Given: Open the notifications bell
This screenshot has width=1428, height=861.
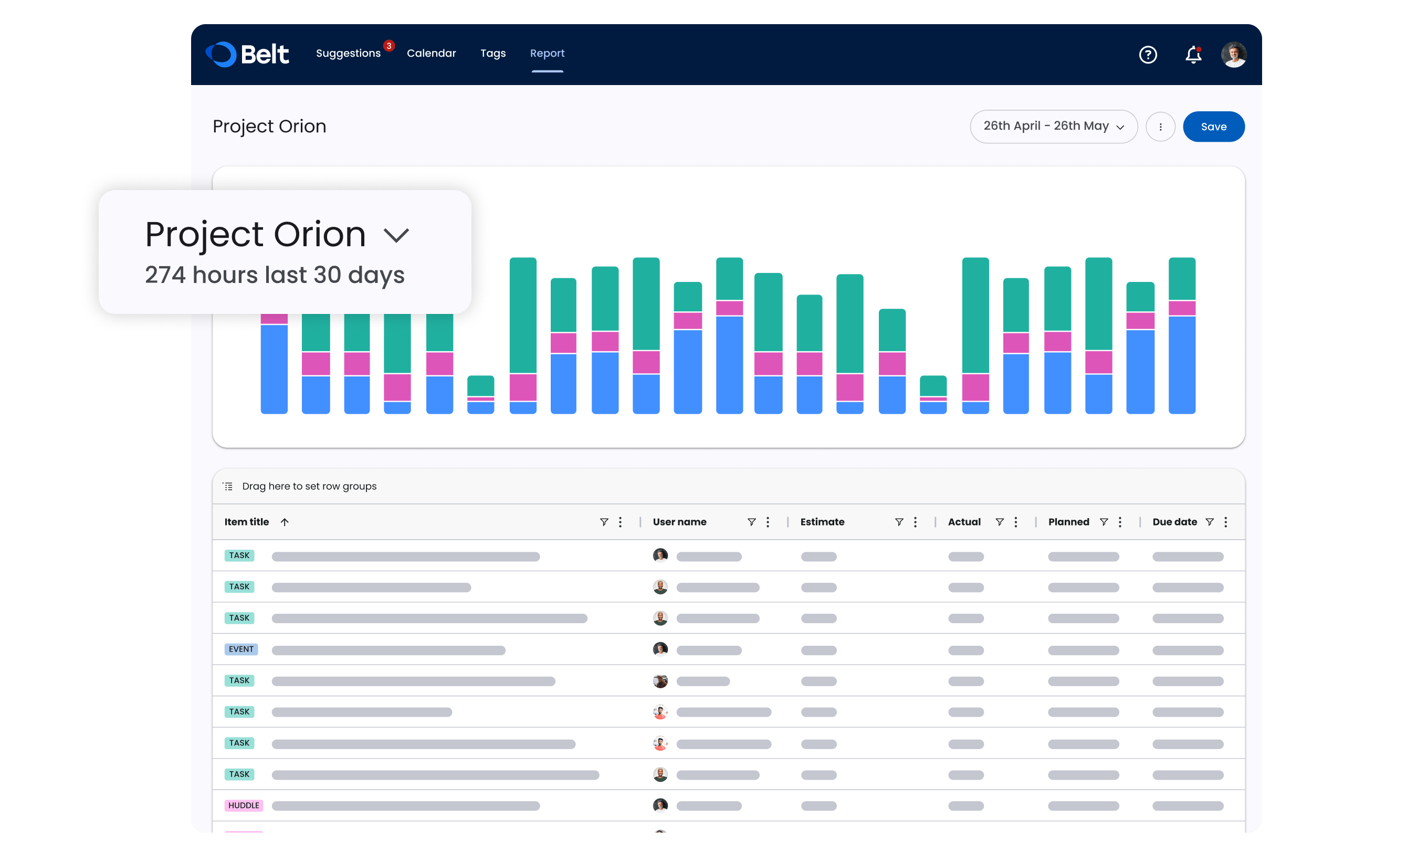Looking at the screenshot, I should 1193,55.
